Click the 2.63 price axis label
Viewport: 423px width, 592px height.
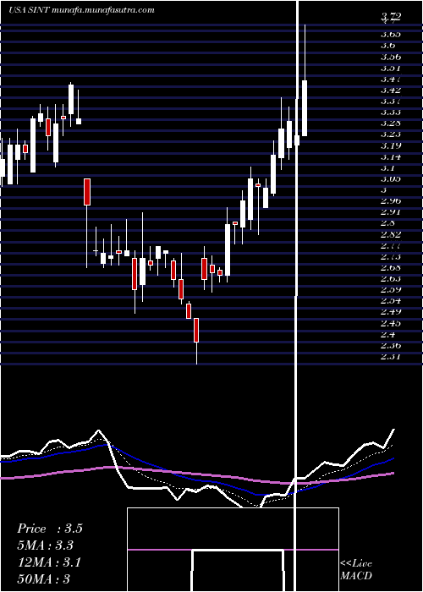point(391,278)
